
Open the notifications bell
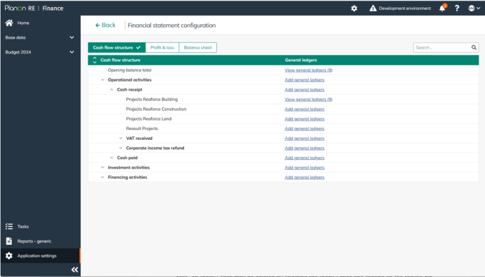[x=443, y=8]
